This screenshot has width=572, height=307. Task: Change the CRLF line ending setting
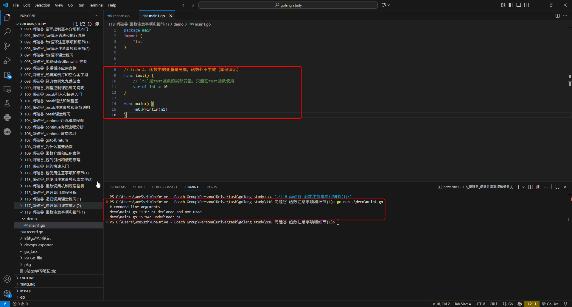pos(494,304)
